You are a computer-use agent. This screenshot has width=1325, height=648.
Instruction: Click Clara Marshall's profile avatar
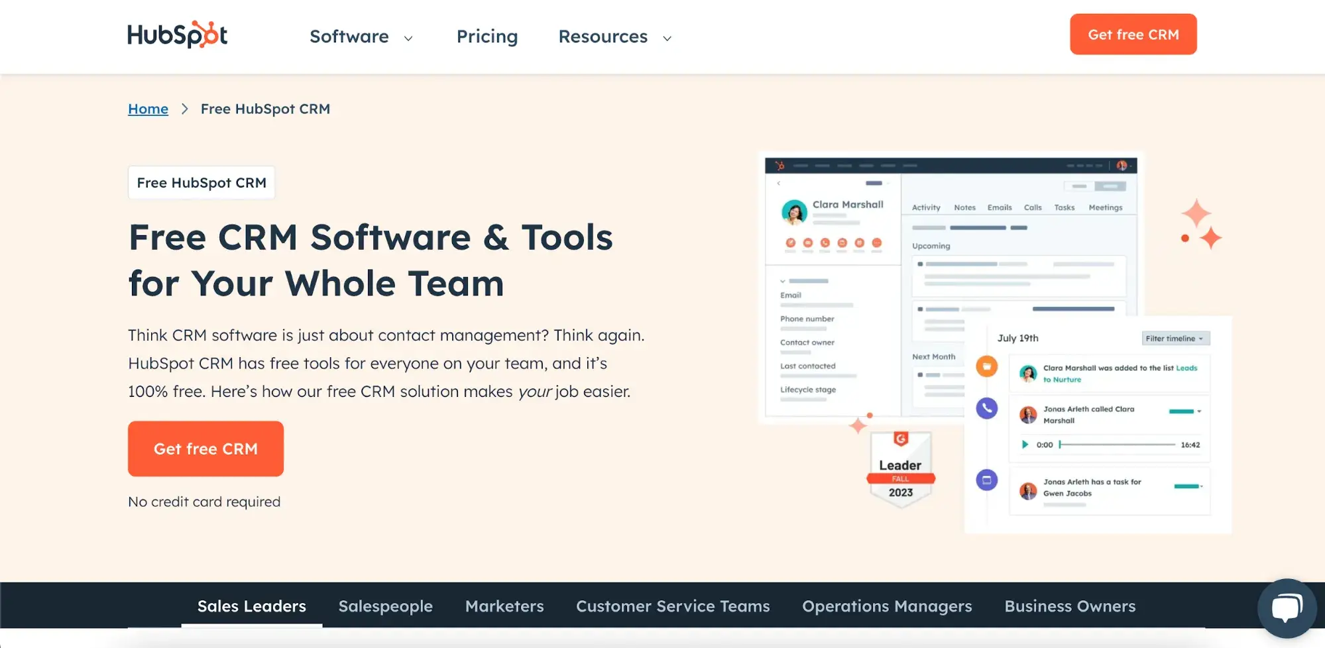[x=793, y=212]
